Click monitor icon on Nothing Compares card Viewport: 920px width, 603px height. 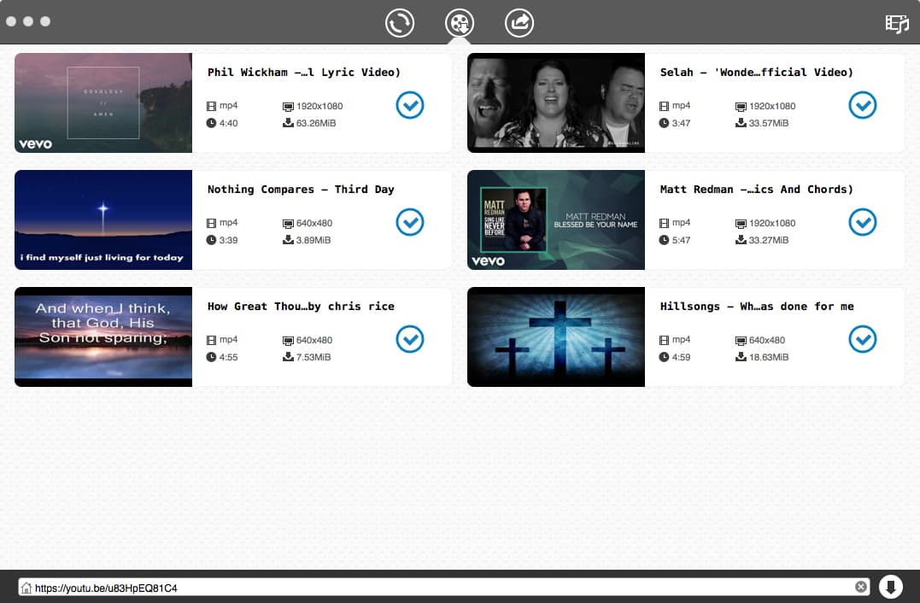coord(288,224)
